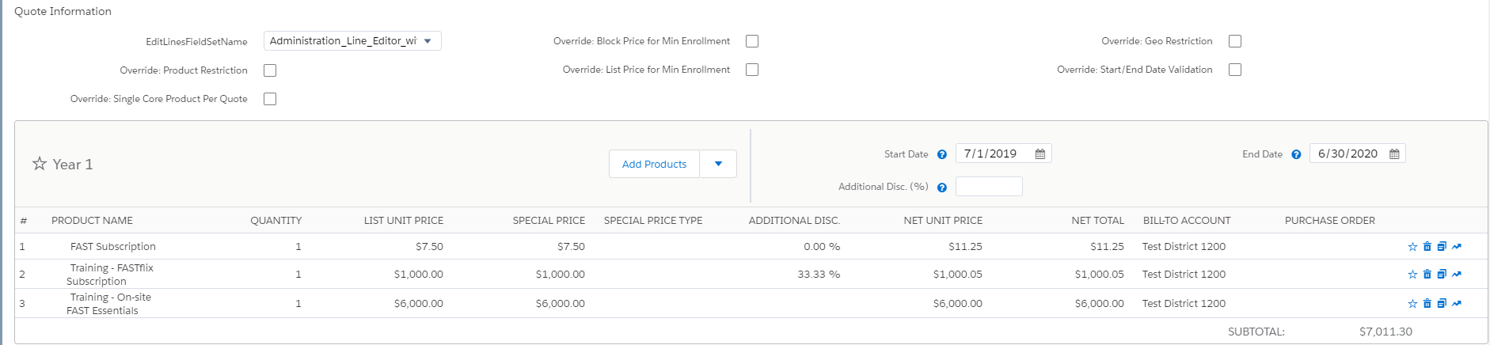Click the Net Total column header
The image size is (1490, 345).
(x=1097, y=221)
